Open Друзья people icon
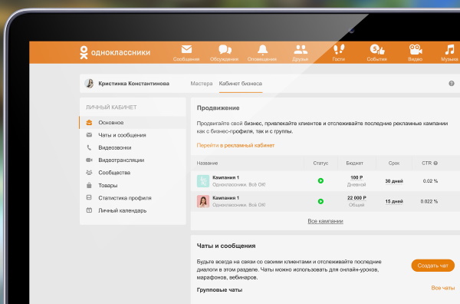 pos(301,49)
